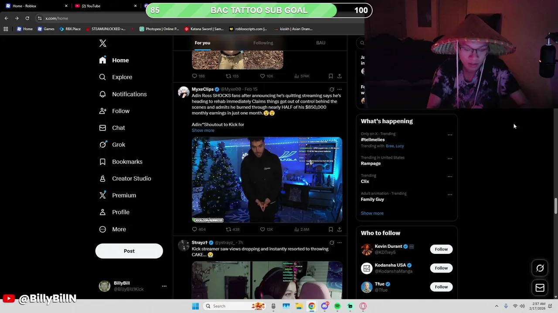Expand MyxeClips post with Show more
558x313 pixels.
point(203,130)
